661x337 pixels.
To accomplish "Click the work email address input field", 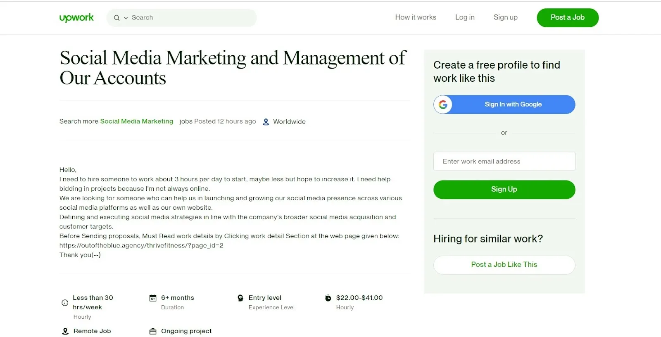I will coord(504,161).
